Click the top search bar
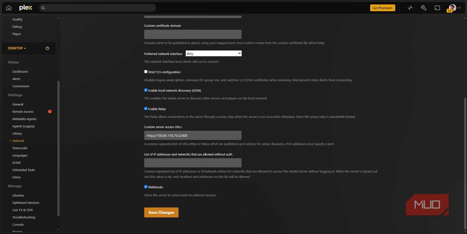The width and height of the screenshot is (467, 234). [x=97, y=8]
